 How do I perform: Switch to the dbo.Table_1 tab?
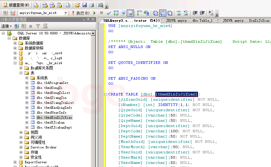189,20
